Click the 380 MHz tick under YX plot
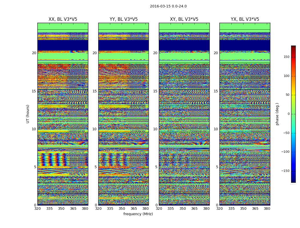 [267, 209]
